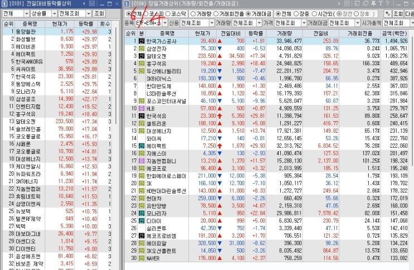Click the badge icon in 한국가스공사 row

point(142,41)
